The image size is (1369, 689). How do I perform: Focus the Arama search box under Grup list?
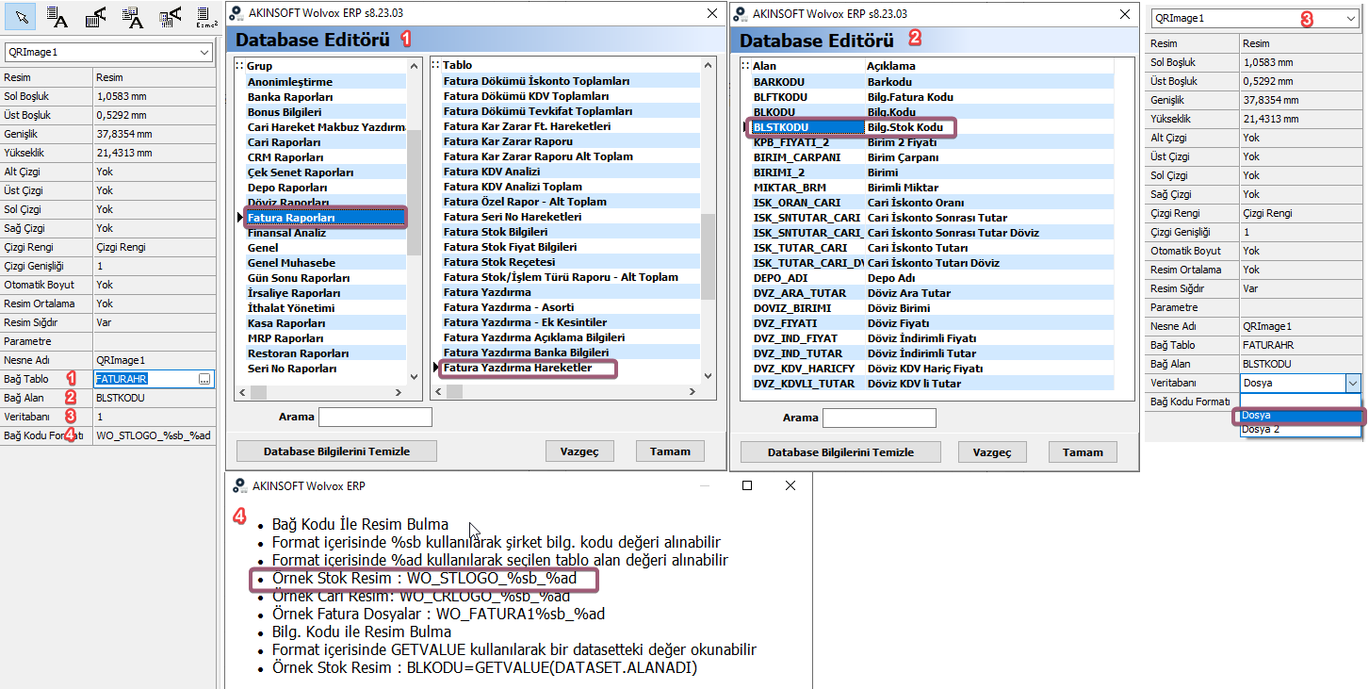click(x=375, y=418)
